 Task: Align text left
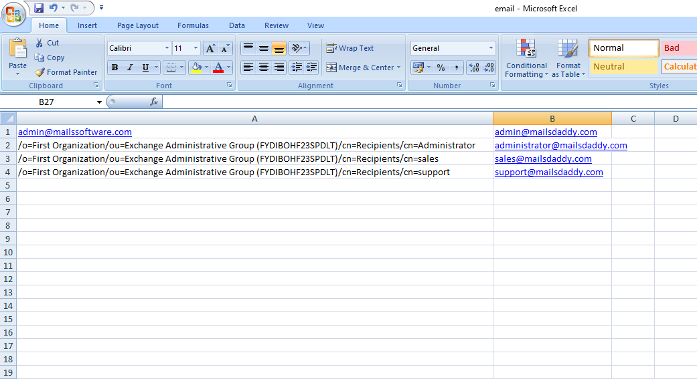tap(248, 68)
